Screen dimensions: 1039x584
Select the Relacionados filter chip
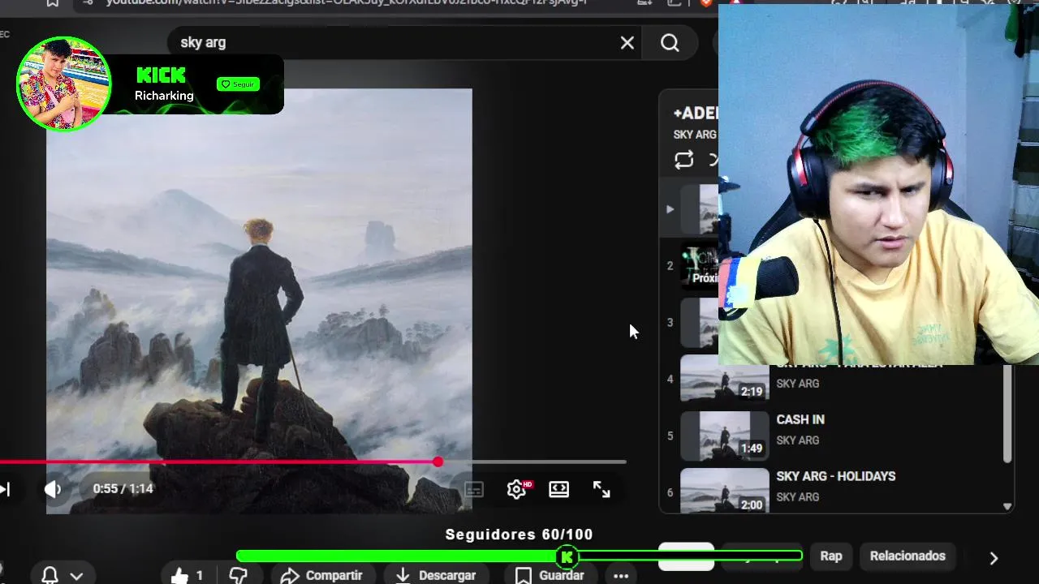coord(908,556)
